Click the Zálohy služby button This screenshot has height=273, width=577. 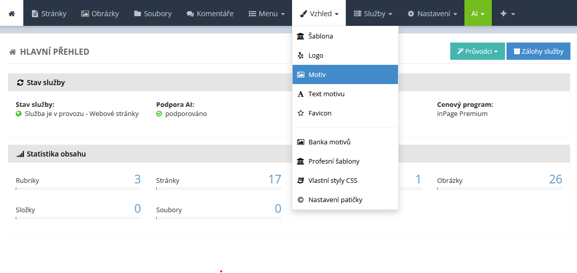coord(538,52)
